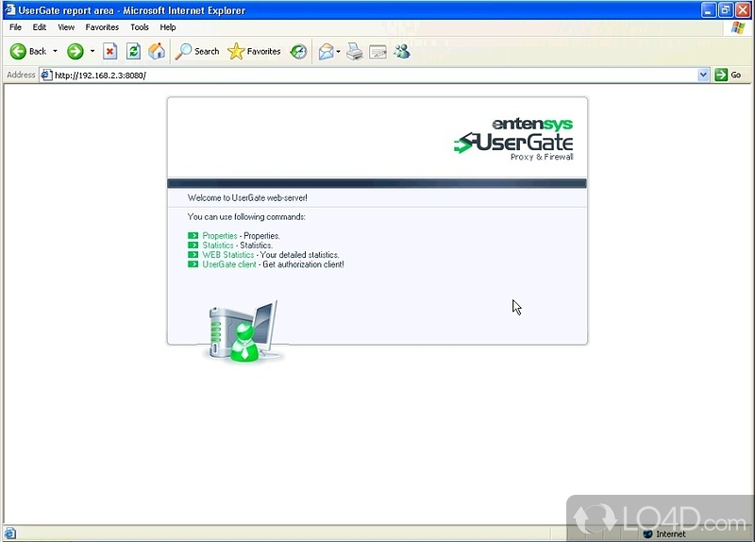
Task: Click the green arrow bullet beside UserGate client
Action: [193, 264]
